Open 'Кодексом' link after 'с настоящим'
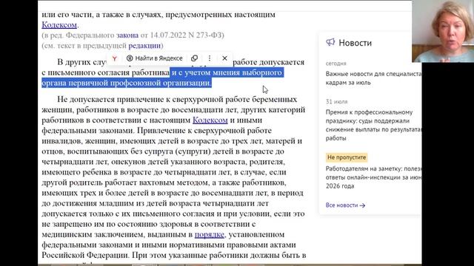Screen dimensions: 474x266 [x=210, y=120]
